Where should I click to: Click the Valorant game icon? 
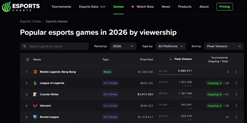[35, 106]
